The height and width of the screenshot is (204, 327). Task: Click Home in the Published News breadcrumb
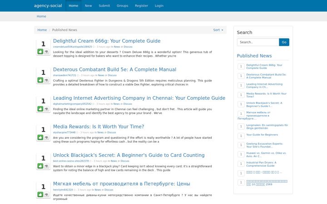(42, 30)
